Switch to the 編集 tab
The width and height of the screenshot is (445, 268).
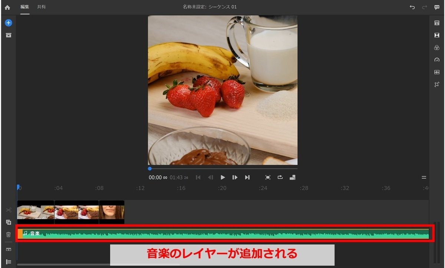(x=24, y=7)
